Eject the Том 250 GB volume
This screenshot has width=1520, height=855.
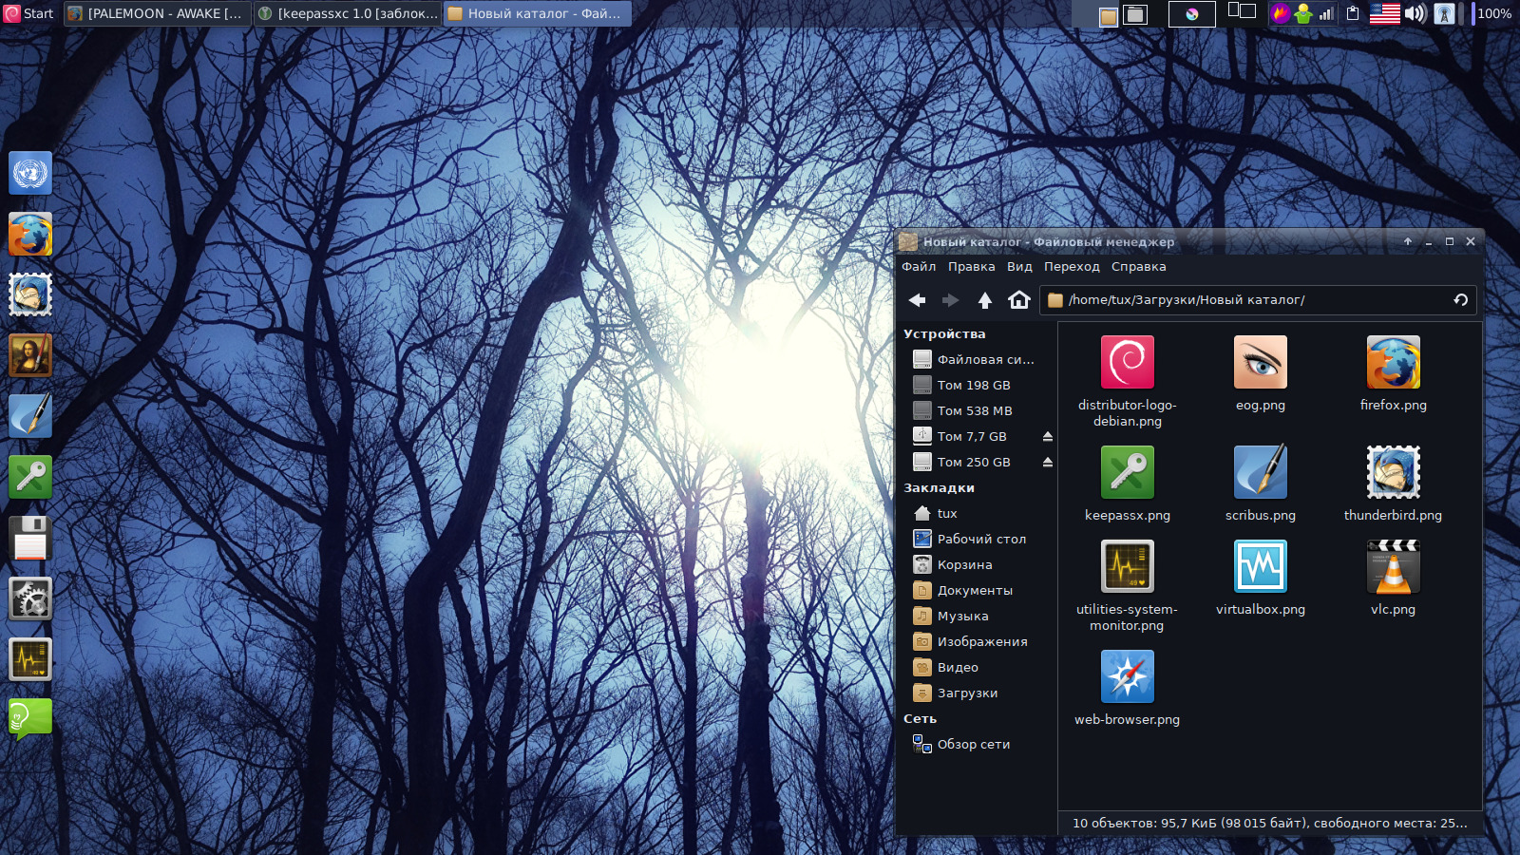coord(1047,463)
